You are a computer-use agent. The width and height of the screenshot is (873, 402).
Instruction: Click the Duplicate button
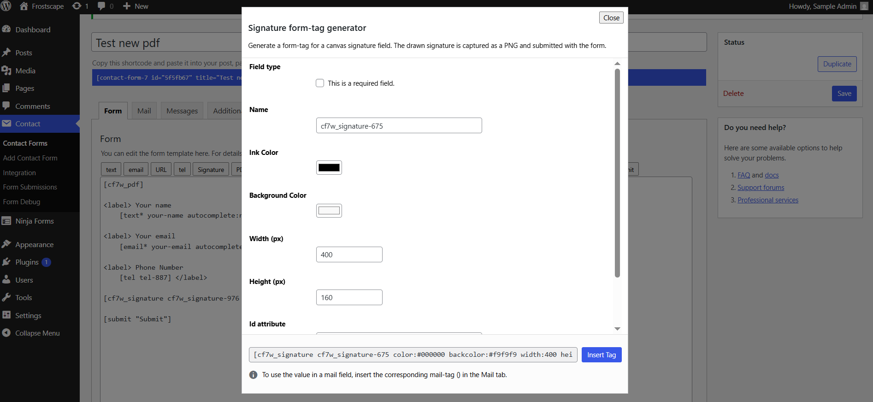click(837, 64)
